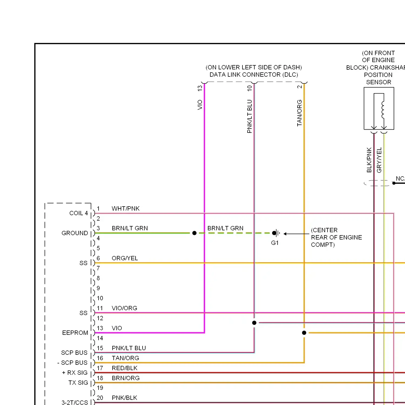Click the ORG/YEL wire label at pin 6

125,258
